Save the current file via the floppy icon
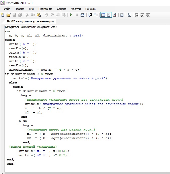 click(x=14, y=15)
